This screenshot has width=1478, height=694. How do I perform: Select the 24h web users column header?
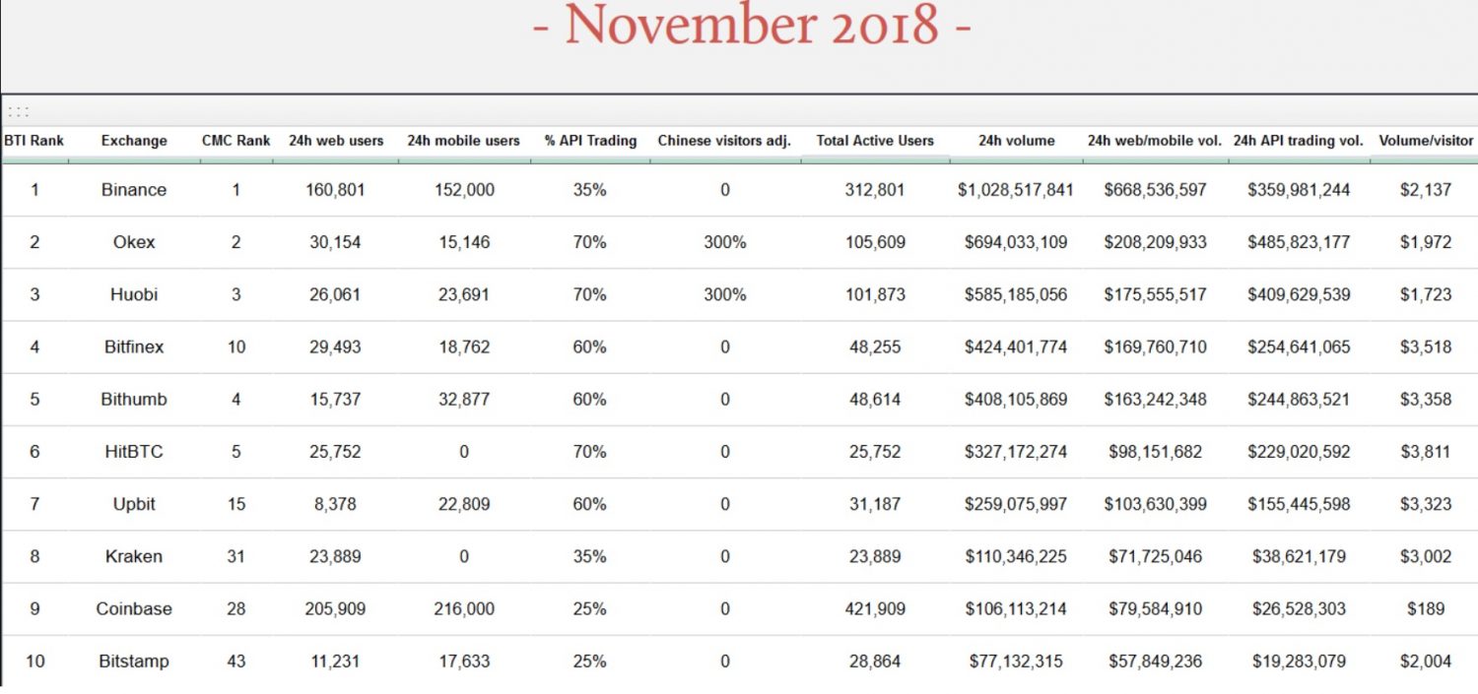pos(336,141)
